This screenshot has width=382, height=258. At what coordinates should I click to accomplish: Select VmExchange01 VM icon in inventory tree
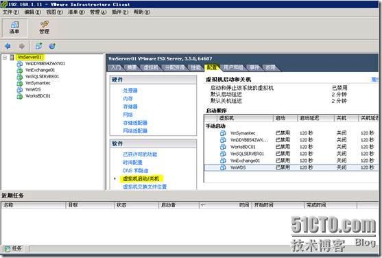(19, 70)
